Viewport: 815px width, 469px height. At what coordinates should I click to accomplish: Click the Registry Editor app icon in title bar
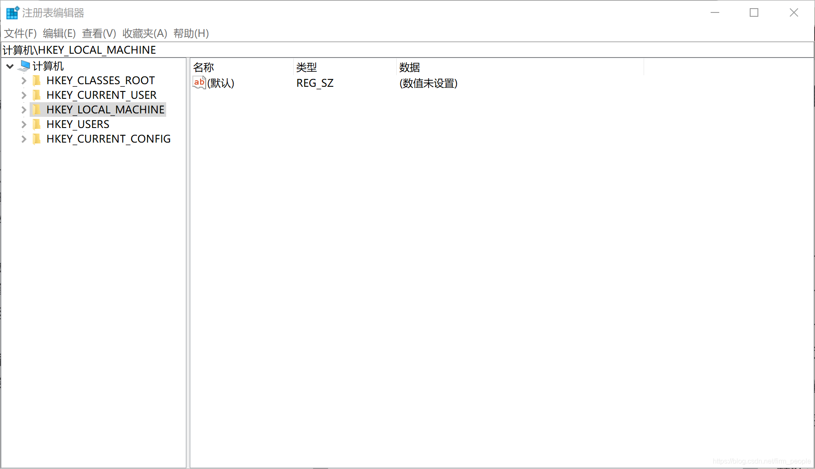pos(12,13)
